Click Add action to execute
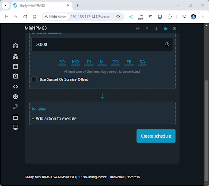The height and width of the screenshot is (186, 209). click(x=54, y=119)
